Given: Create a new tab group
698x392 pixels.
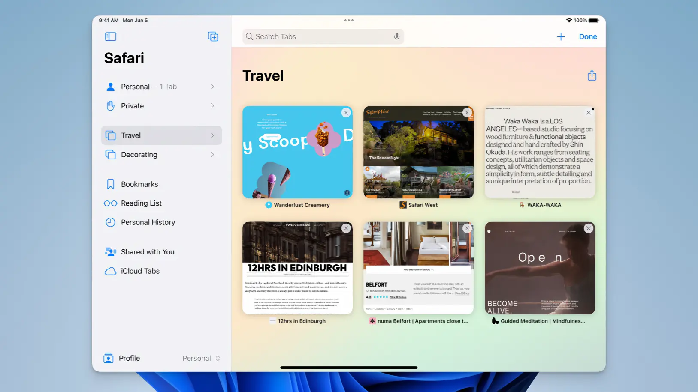Looking at the screenshot, I should tap(213, 36).
